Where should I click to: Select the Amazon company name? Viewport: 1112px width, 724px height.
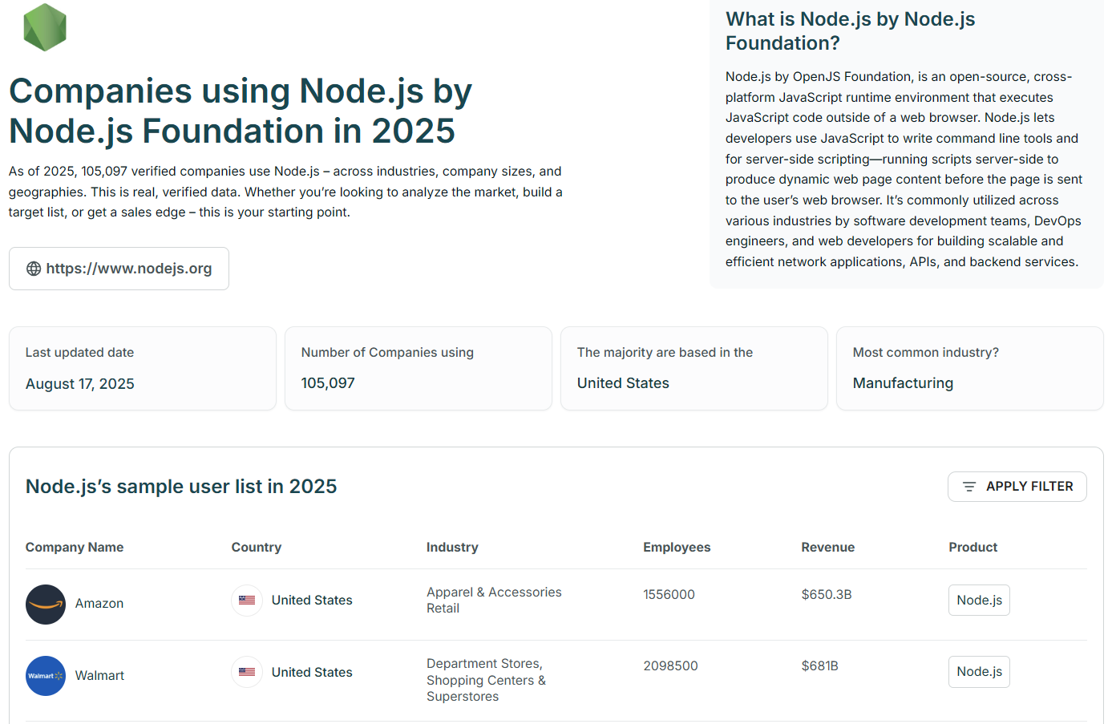pos(99,604)
